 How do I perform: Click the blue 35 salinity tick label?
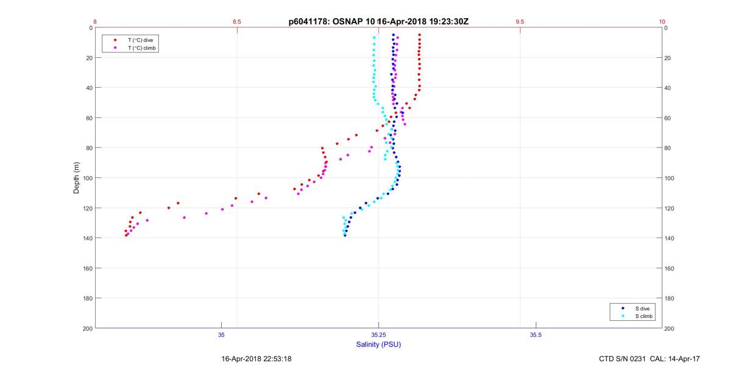221,335
